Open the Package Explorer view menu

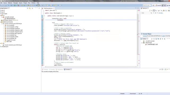point(35,8)
